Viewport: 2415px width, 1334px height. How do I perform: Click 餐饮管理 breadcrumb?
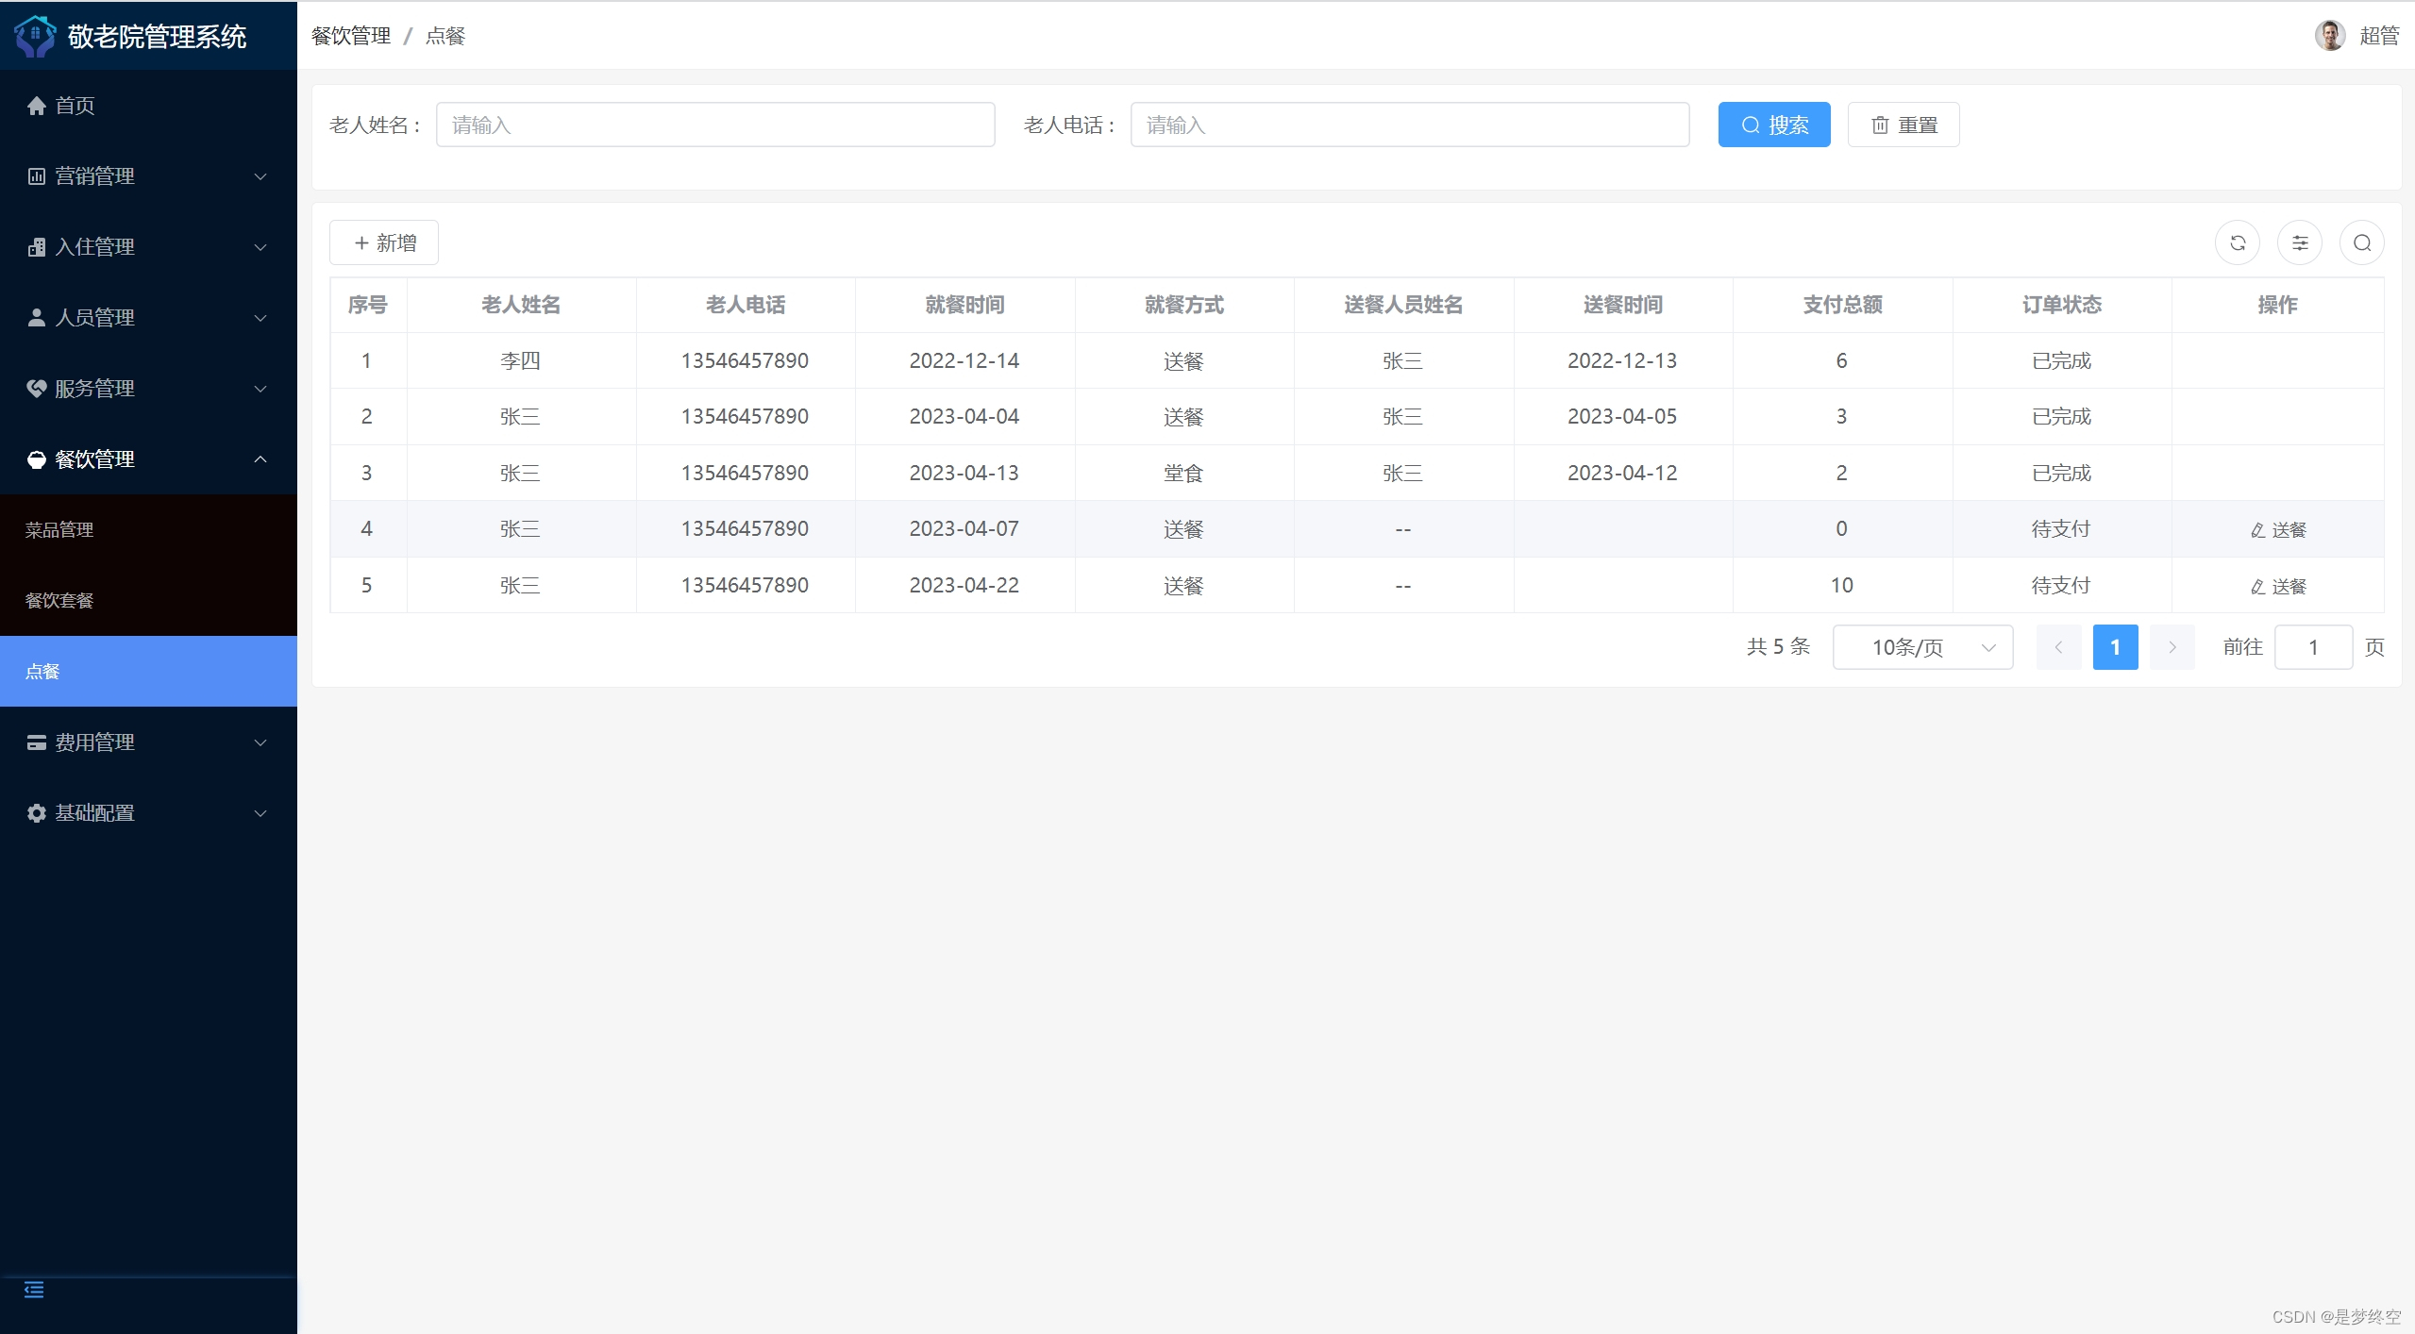pos(351,36)
